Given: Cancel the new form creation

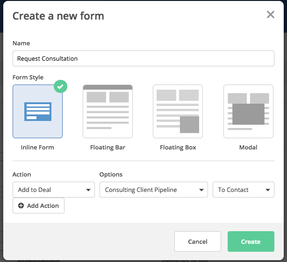Looking at the screenshot, I should [198, 241].
